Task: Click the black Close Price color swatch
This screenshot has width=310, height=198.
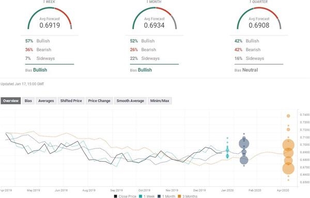Action: [x=115, y=196]
